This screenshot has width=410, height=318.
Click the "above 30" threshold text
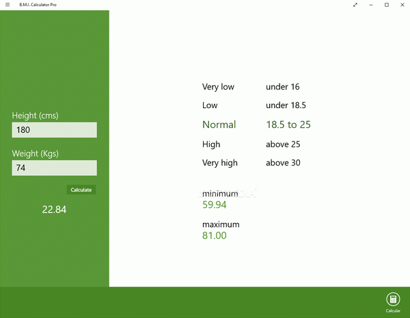pos(283,163)
